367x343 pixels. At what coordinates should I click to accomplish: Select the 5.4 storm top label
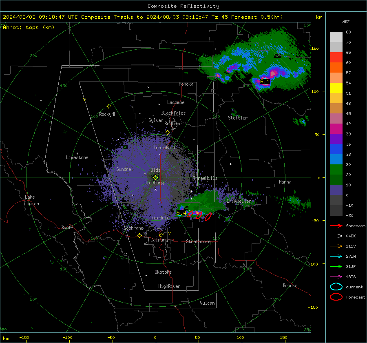pyautogui.click(x=181, y=213)
